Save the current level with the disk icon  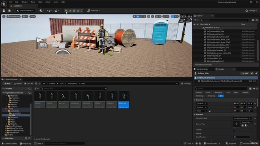[x=4, y=11]
